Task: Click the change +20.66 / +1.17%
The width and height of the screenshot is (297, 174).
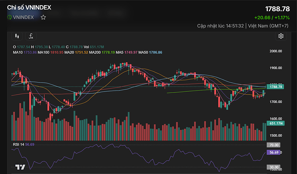Action: [272, 18]
